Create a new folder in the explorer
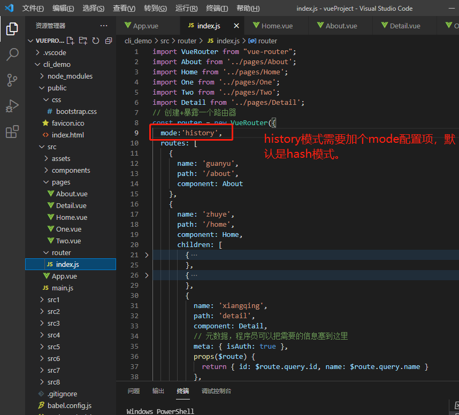 click(83, 41)
